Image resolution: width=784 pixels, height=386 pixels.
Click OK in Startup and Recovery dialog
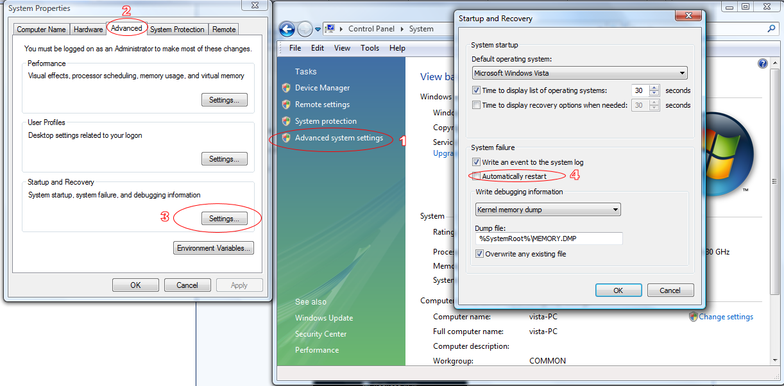[618, 290]
